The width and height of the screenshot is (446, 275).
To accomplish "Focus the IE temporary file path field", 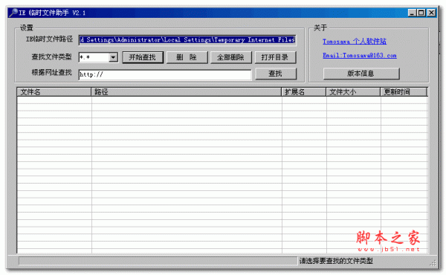I will point(187,40).
